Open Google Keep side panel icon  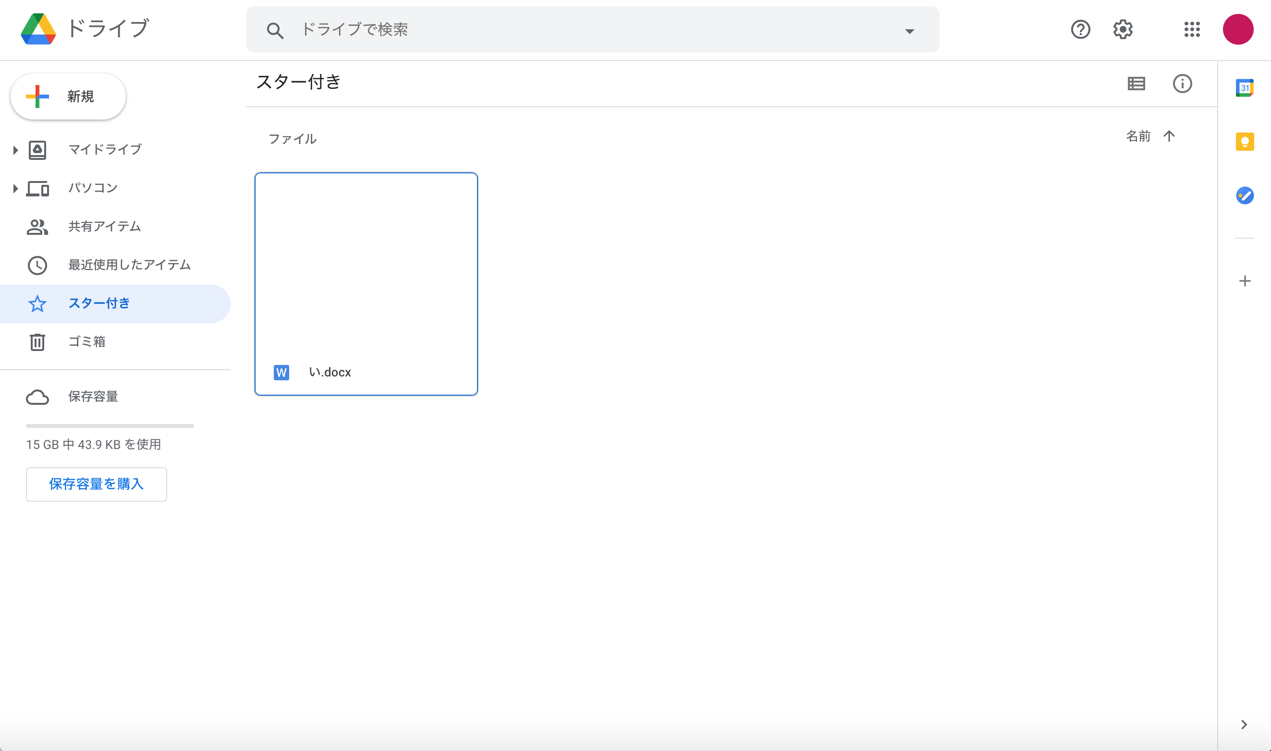pyautogui.click(x=1245, y=142)
